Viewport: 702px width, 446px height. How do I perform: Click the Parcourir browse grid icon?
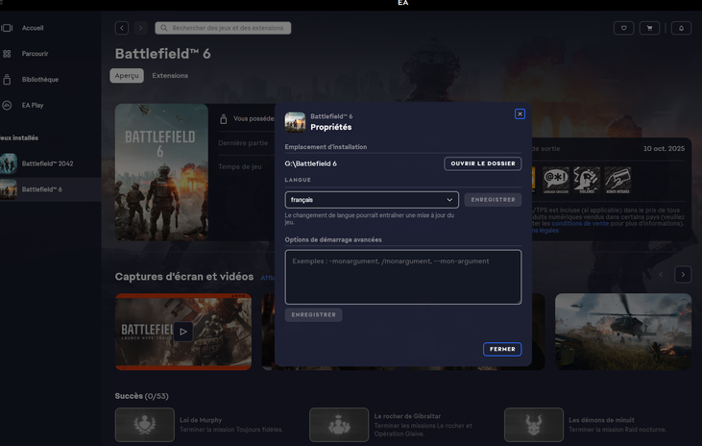[x=8, y=54]
